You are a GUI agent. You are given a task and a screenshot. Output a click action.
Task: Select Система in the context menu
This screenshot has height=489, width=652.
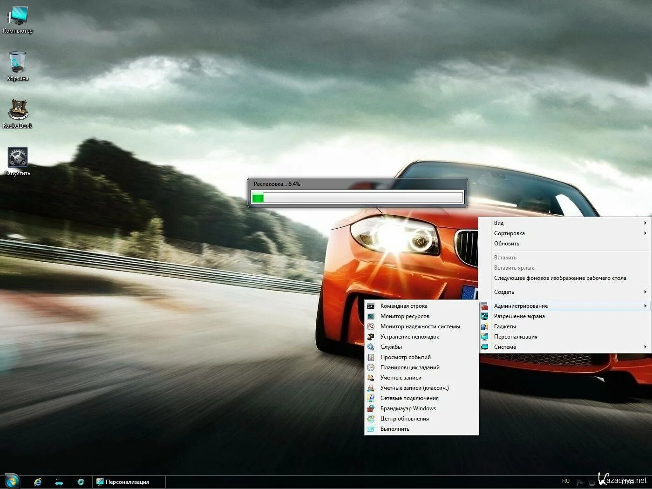pos(565,347)
